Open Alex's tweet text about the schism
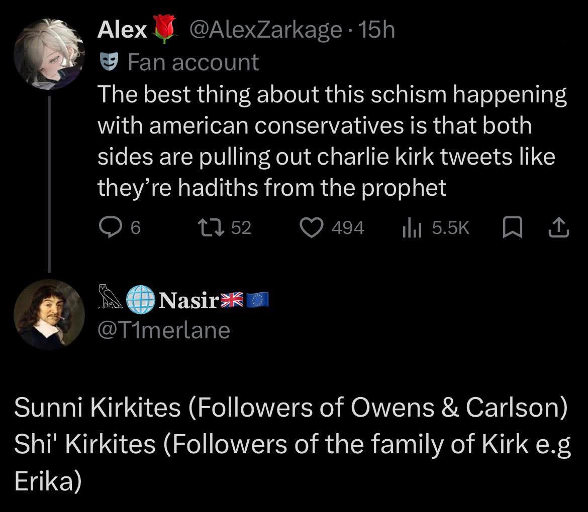 coord(332,141)
